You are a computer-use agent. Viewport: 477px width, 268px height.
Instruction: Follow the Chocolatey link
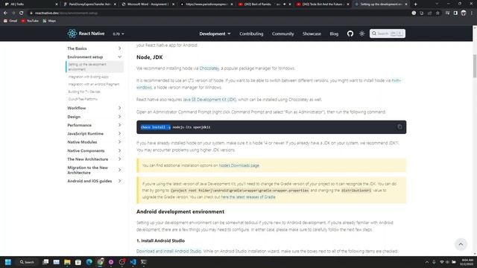pyautogui.click(x=209, y=68)
